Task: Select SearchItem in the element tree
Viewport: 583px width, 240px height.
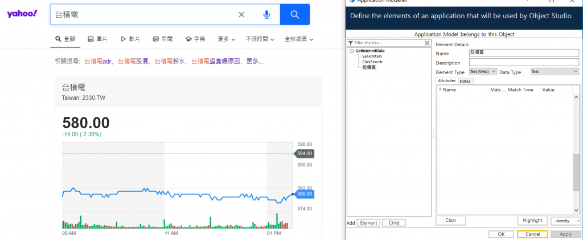Action: coord(372,56)
